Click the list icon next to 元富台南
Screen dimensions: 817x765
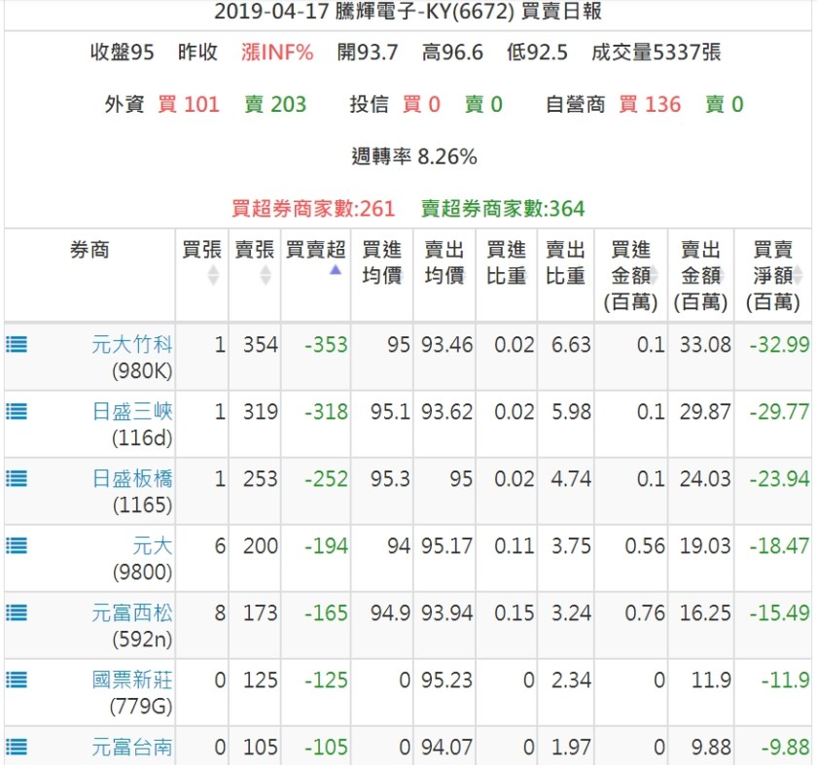point(17,747)
